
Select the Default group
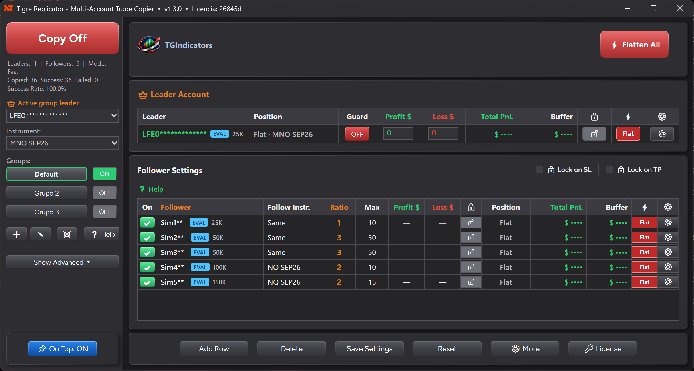(47, 174)
